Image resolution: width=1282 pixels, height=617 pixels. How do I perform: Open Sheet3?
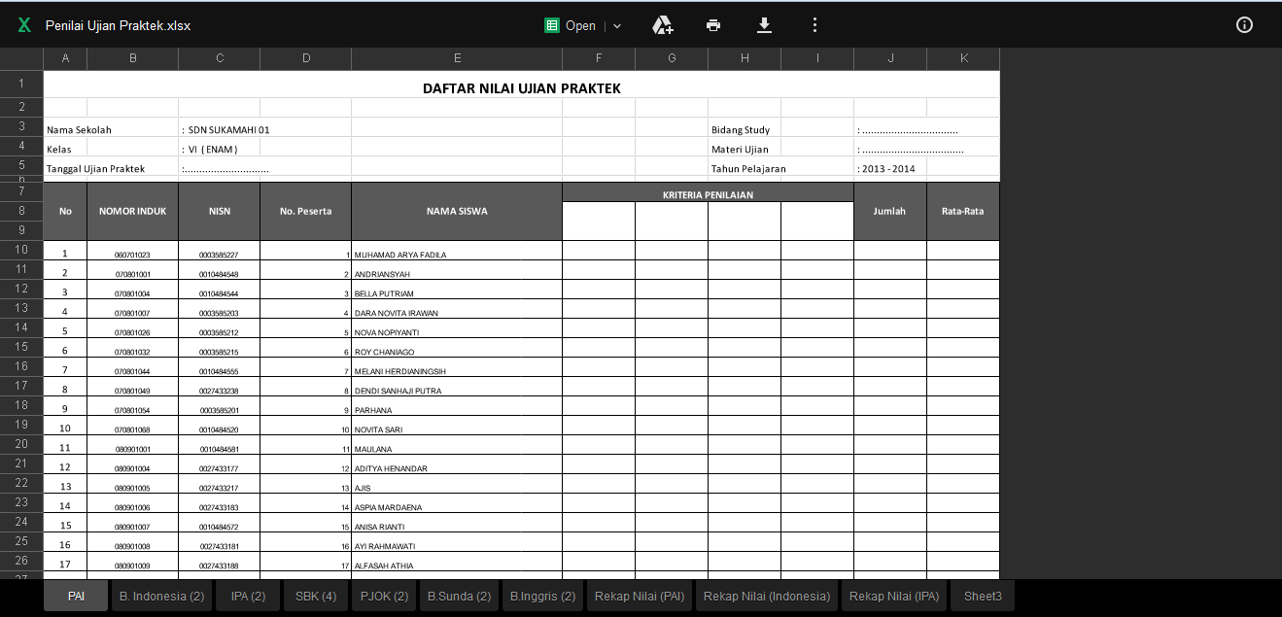click(x=982, y=596)
